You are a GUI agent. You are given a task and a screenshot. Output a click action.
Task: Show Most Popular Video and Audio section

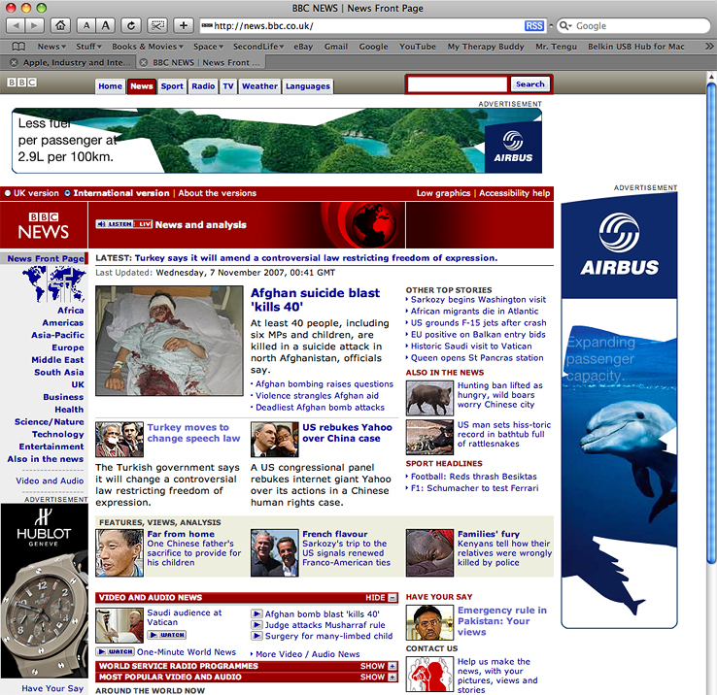pyautogui.click(x=393, y=677)
